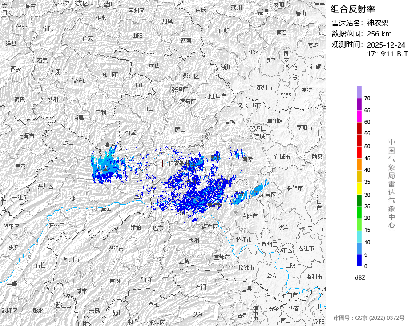Click the time stamp '17:19:11 BJT'
This screenshot has height=326, width=411.
[x=387, y=54]
